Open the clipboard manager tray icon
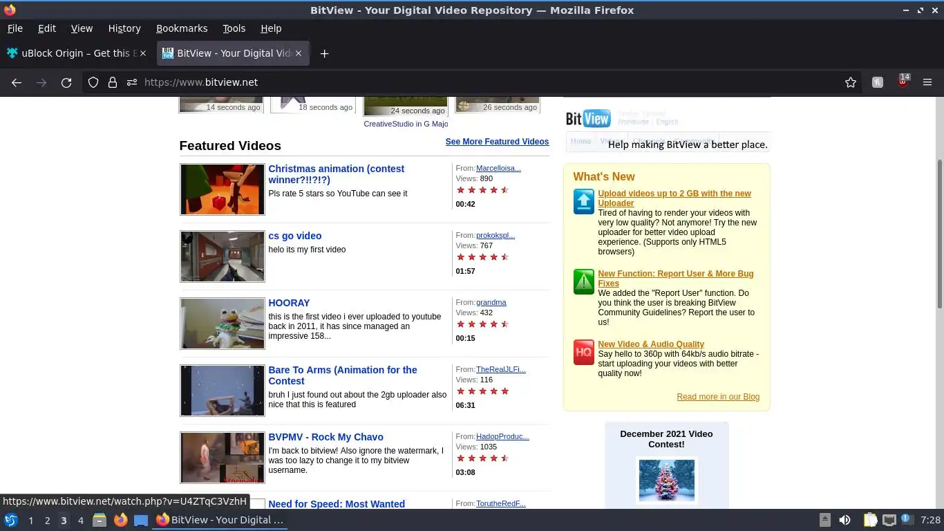 (870, 520)
